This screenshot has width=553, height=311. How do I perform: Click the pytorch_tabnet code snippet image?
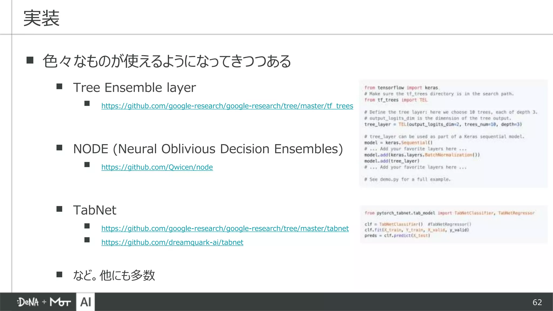(453, 224)
